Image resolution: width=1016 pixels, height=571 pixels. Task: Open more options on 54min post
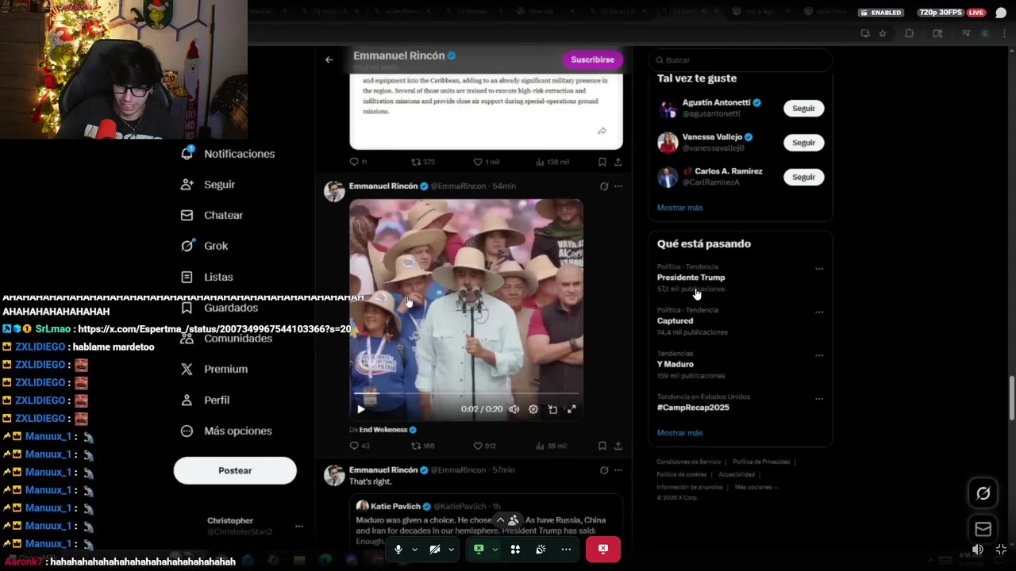tap(618, 186)
